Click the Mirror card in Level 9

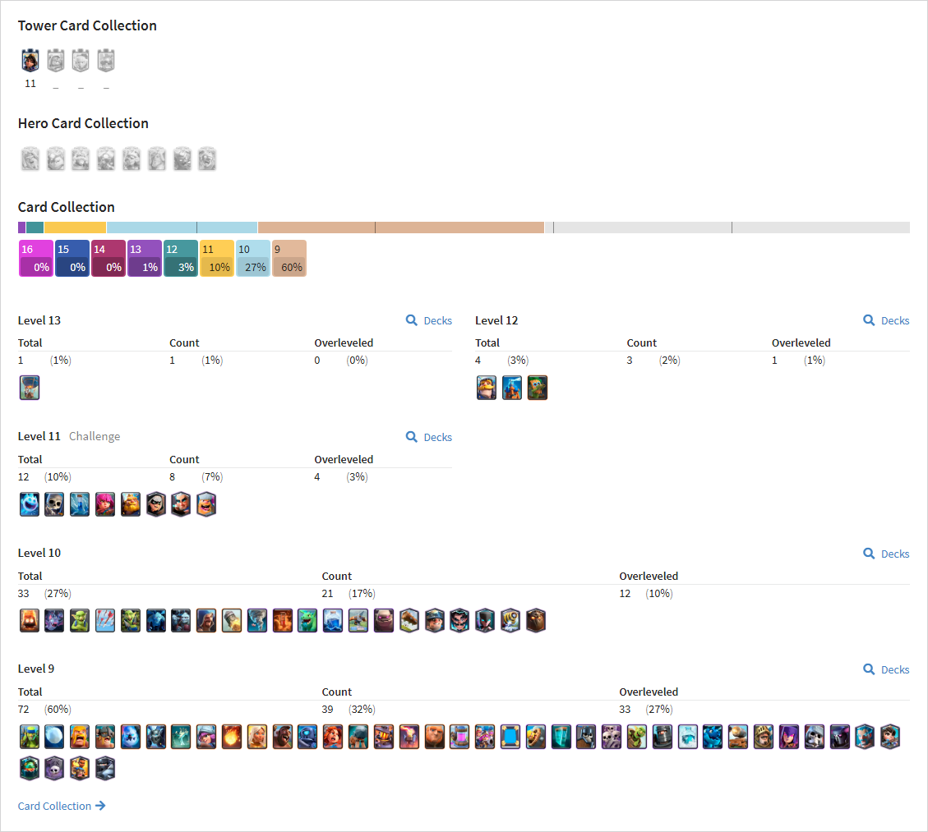click(x=510, y=737)
